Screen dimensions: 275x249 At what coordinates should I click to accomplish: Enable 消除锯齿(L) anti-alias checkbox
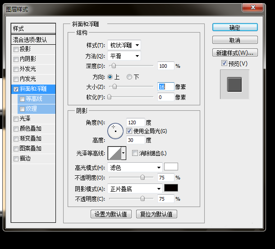click(x=135, y=153)
